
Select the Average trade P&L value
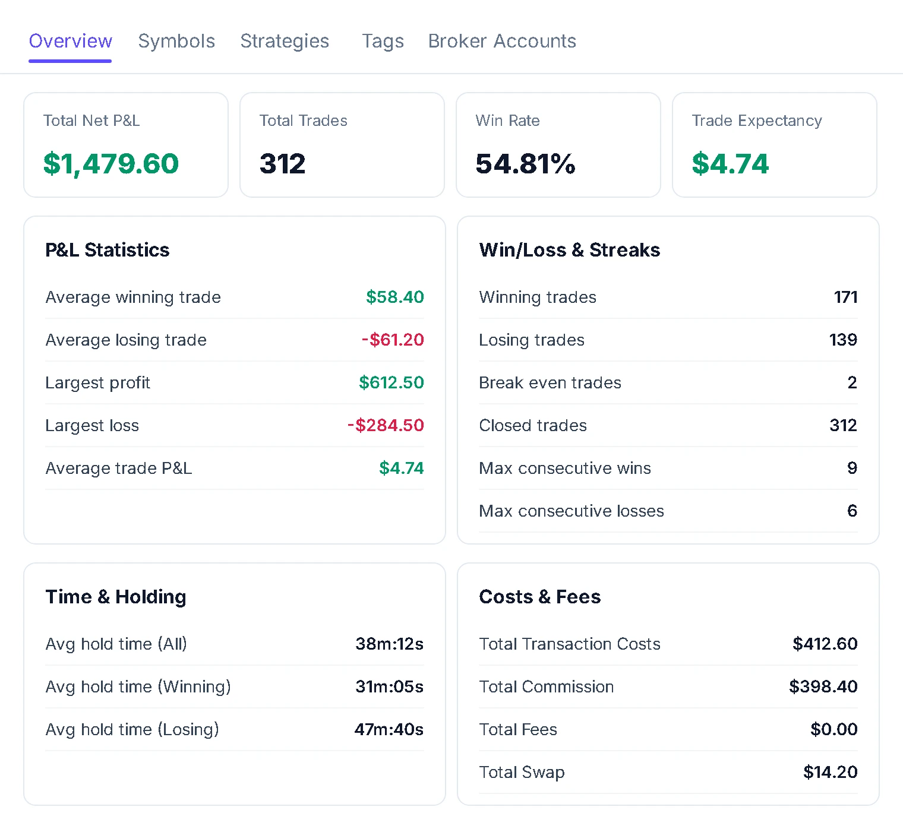coord(401,468)
